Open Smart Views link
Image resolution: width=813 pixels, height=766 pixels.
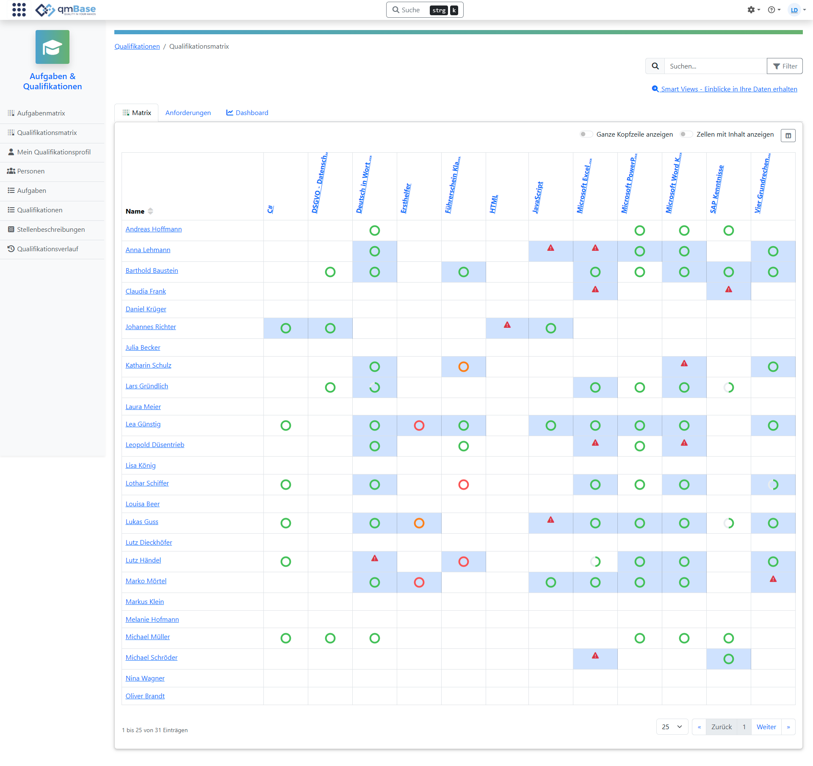(725, 89)
